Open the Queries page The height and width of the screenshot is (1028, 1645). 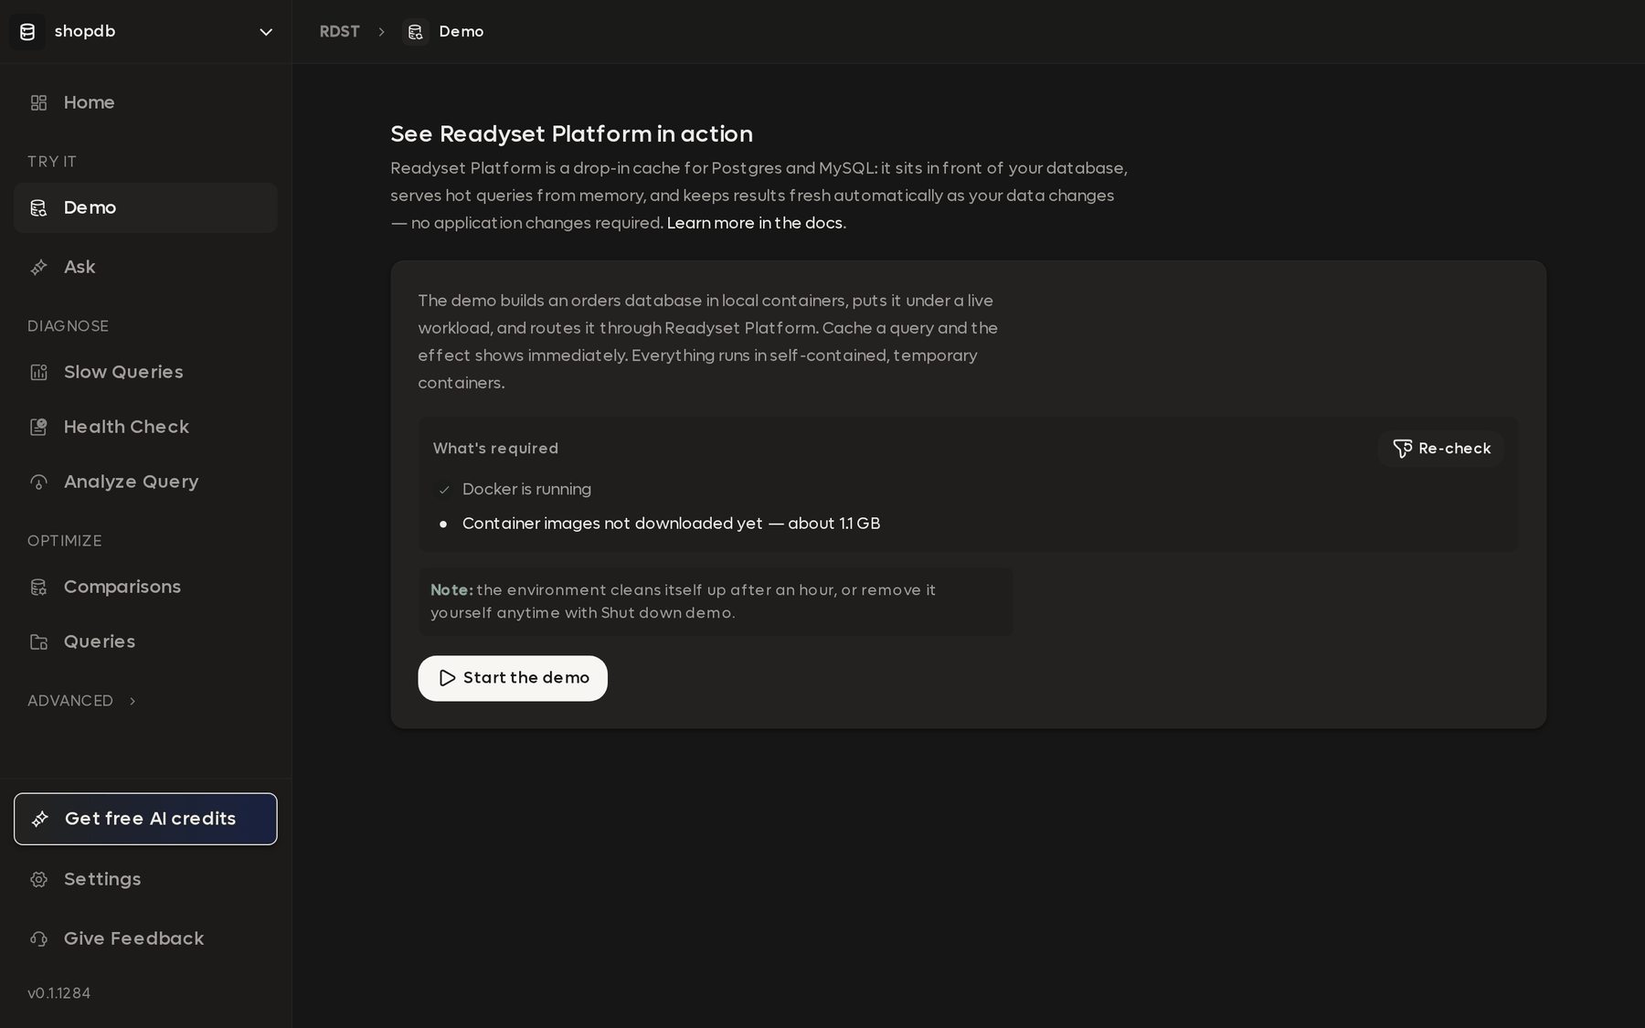pos(145,642)
